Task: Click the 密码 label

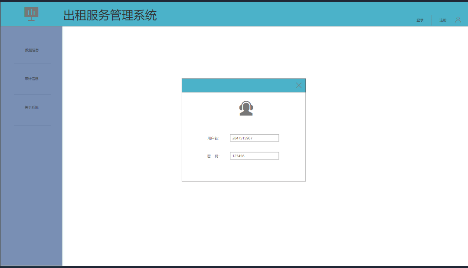Action: click(x=213, y=156)
